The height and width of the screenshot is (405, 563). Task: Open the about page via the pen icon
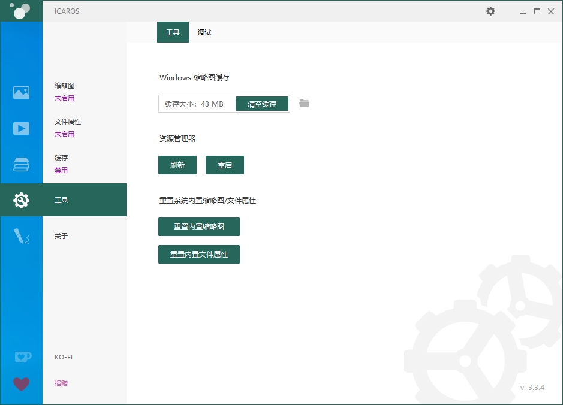point(21,236)
